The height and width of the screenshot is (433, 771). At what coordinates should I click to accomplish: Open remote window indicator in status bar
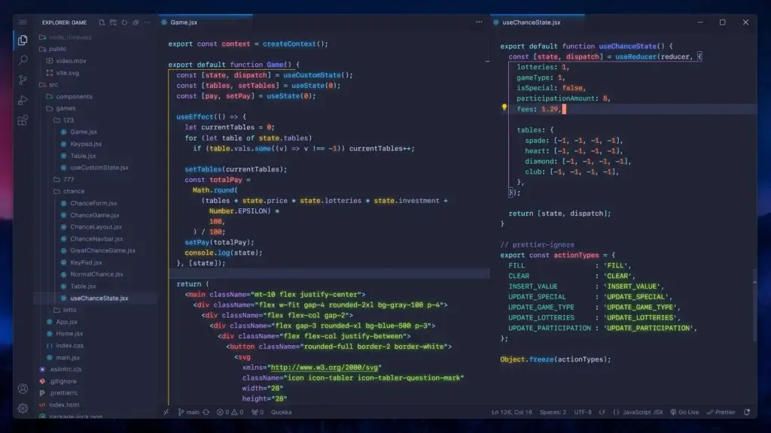166,413
